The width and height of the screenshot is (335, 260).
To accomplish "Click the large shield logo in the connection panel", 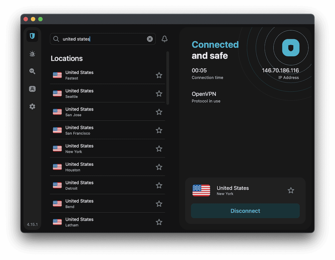I will click(x=290, y=48).
